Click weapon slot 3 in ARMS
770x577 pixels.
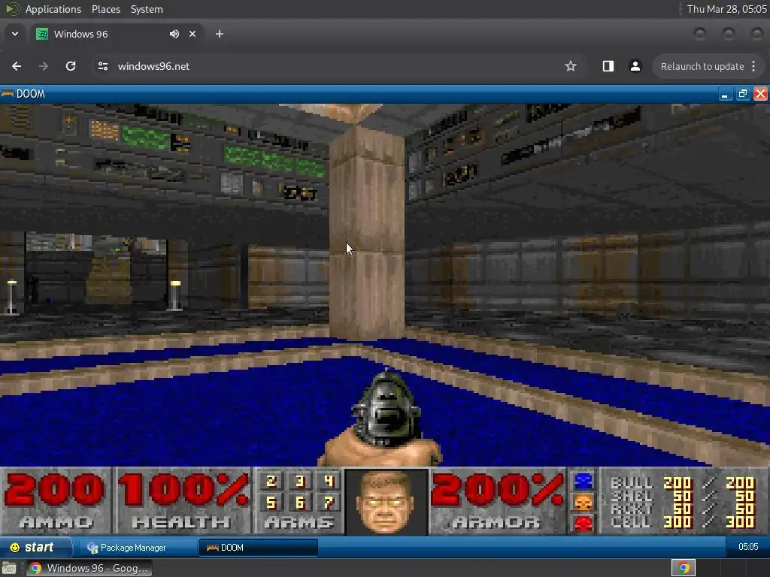(300, 482)
